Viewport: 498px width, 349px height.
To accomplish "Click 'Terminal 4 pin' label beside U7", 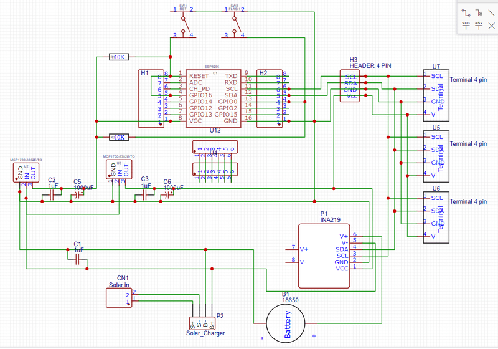I will pyautogui.click(x=468, y=80).
